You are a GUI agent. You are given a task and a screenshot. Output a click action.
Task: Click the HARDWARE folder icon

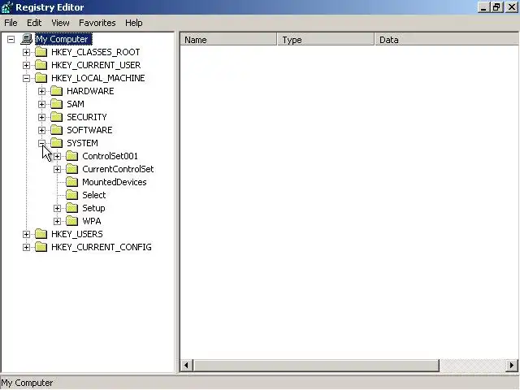tap(57, 91)
